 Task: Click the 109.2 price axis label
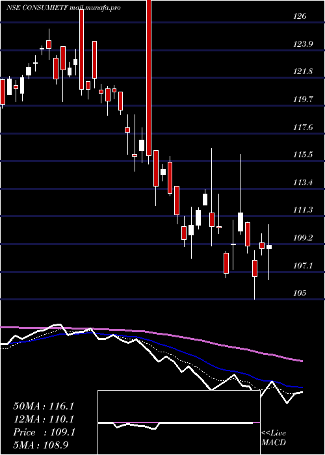[x=303, y=238]
